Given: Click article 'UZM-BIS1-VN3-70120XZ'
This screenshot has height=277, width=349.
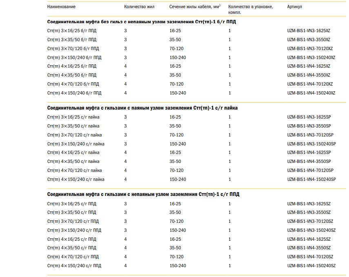Looking at the screenshot, I should [310, 48].
